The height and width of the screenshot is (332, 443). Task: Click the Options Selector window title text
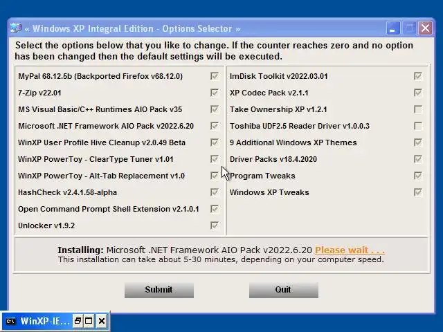click(x=132, y=28)
